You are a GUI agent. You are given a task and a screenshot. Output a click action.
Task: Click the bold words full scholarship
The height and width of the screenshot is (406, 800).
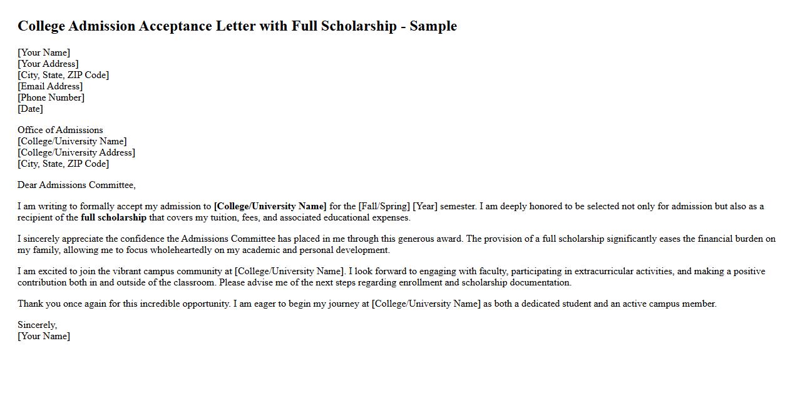113,217
